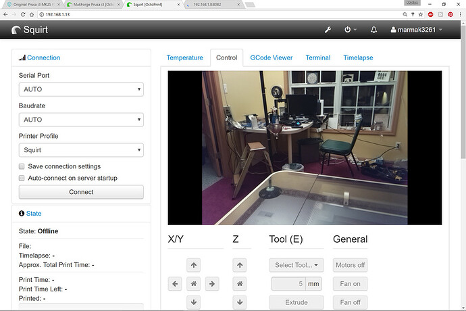Open OctoPrint settings wrench icon
466x311 pixels.
tap(328, 30)
